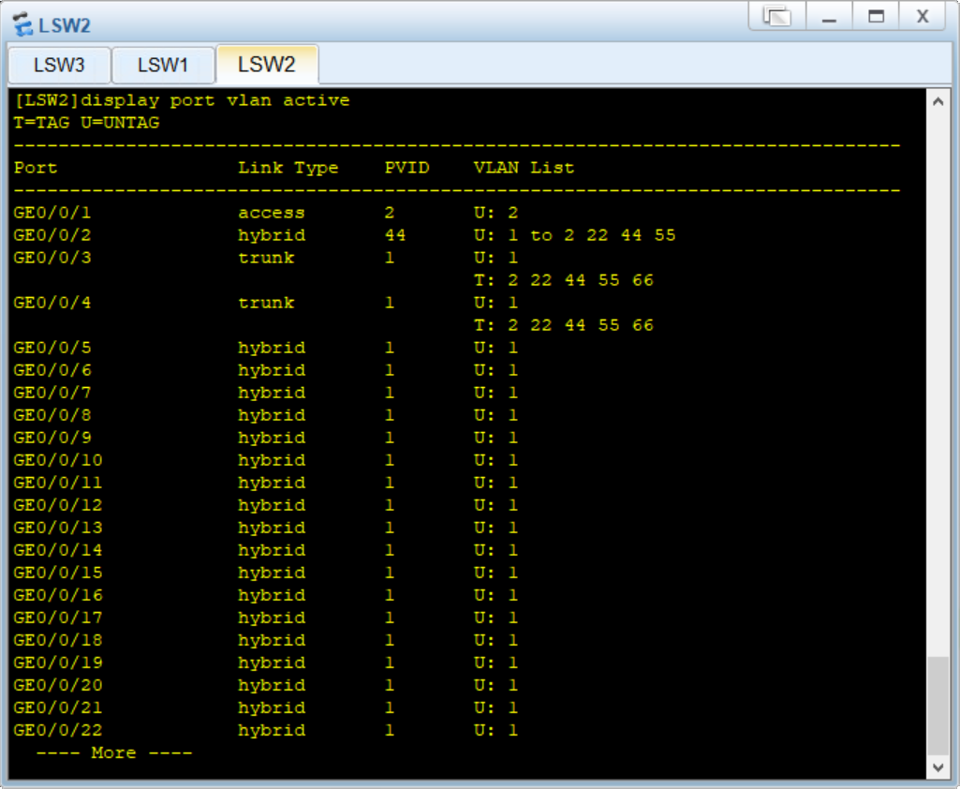Click PVID value 44 of GE0/0/2
The image size is (960, 789).
(x=395, y=235)
